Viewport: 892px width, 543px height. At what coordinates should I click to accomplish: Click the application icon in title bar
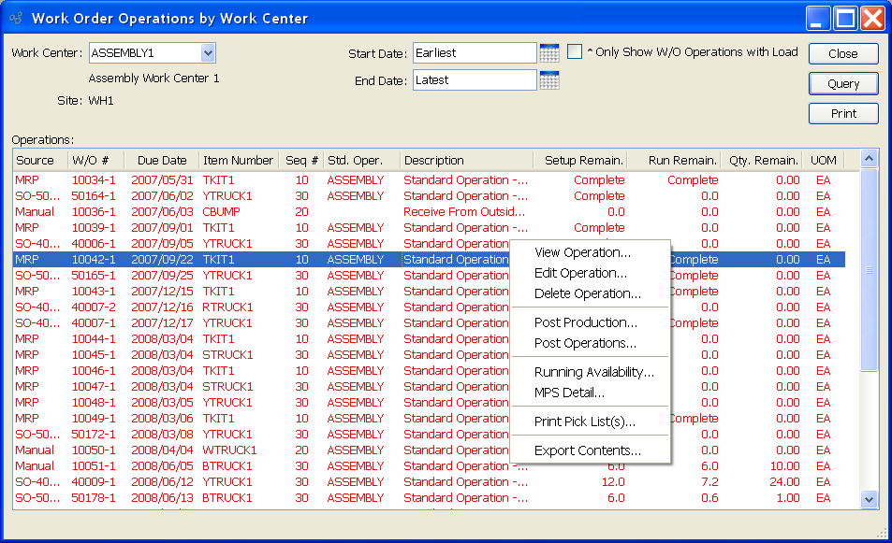coord(16,18)
